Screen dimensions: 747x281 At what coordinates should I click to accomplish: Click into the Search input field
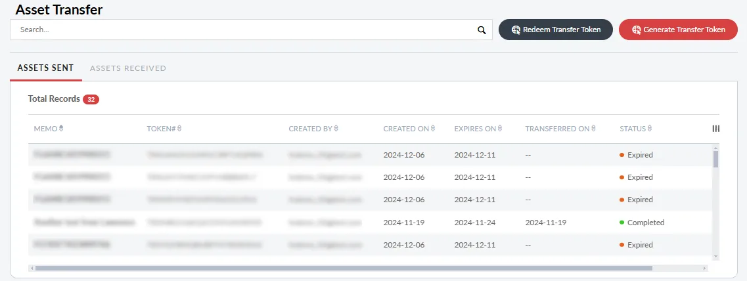click(x=243, y=30)
